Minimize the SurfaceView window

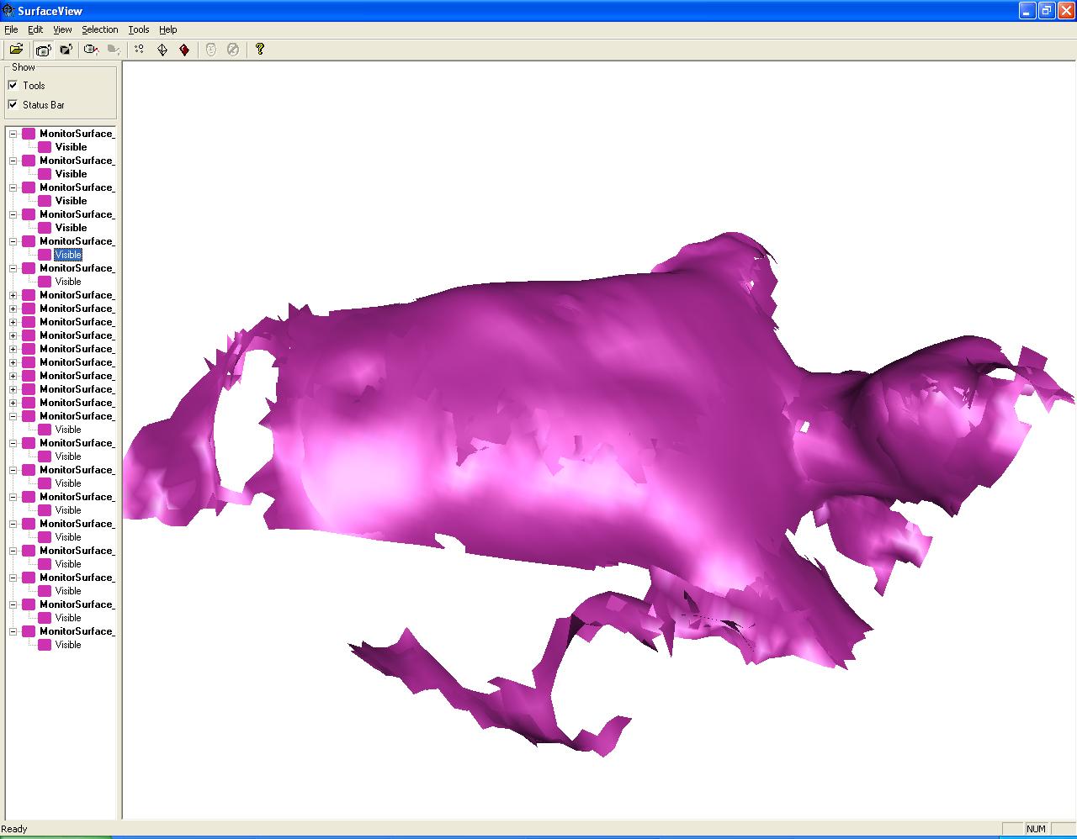click(1027, 11)
